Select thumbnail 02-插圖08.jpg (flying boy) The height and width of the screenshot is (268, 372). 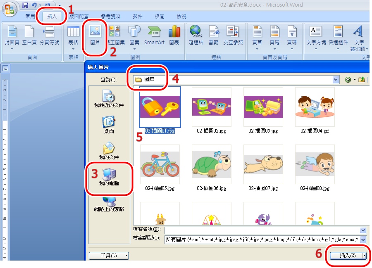tap(315, 164)
